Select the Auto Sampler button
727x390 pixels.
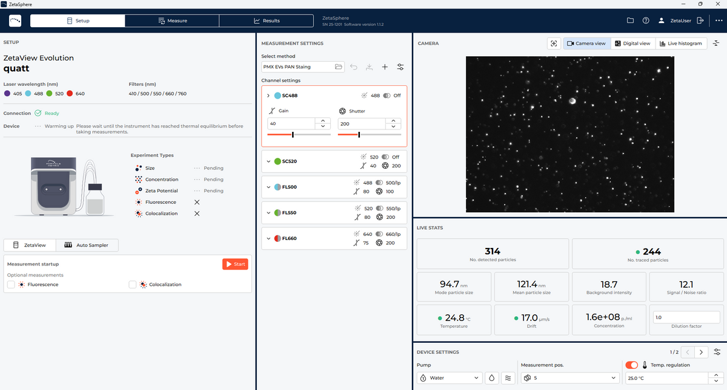coord(87,245)
